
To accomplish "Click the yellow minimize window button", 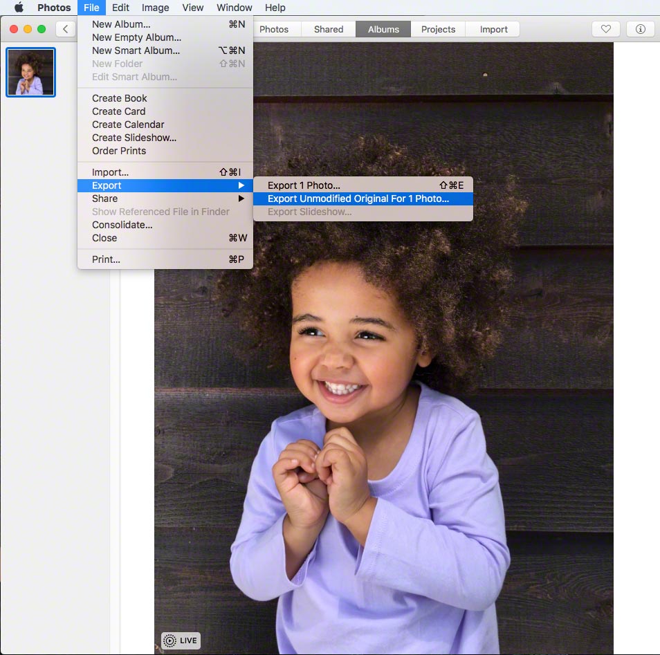I will pyautogui.click(x=28, y=29).
